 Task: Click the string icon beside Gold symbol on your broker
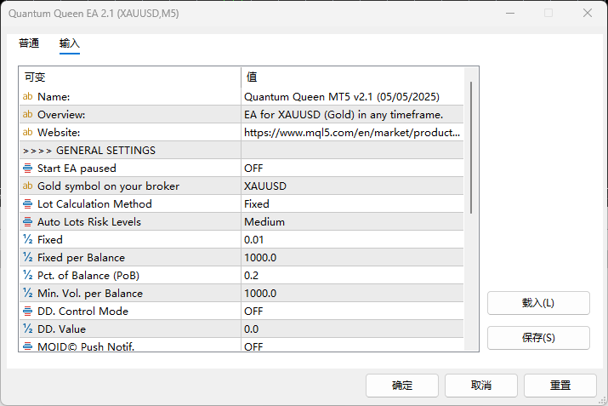(x=27, y=186)
